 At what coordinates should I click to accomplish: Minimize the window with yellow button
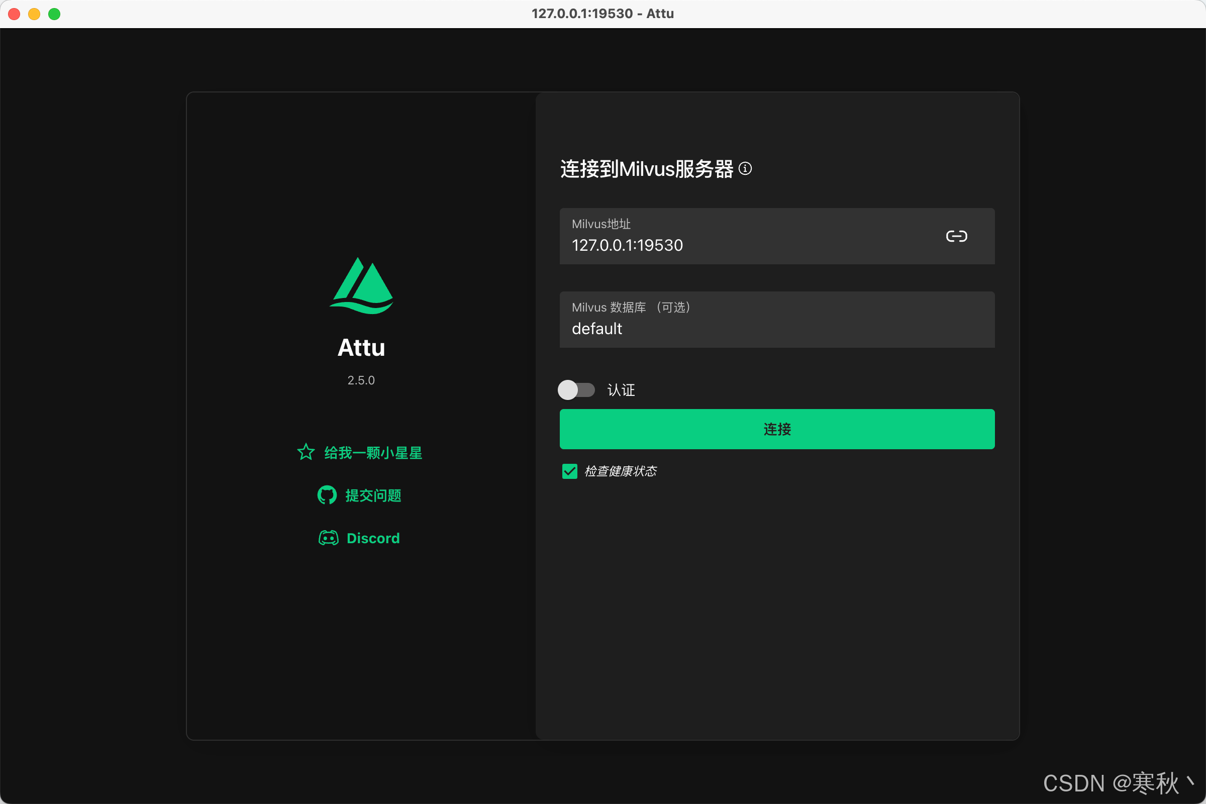click(34, 14)
